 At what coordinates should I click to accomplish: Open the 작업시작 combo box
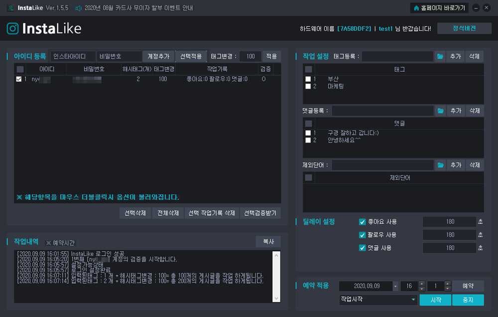click(x=378, y=300)
